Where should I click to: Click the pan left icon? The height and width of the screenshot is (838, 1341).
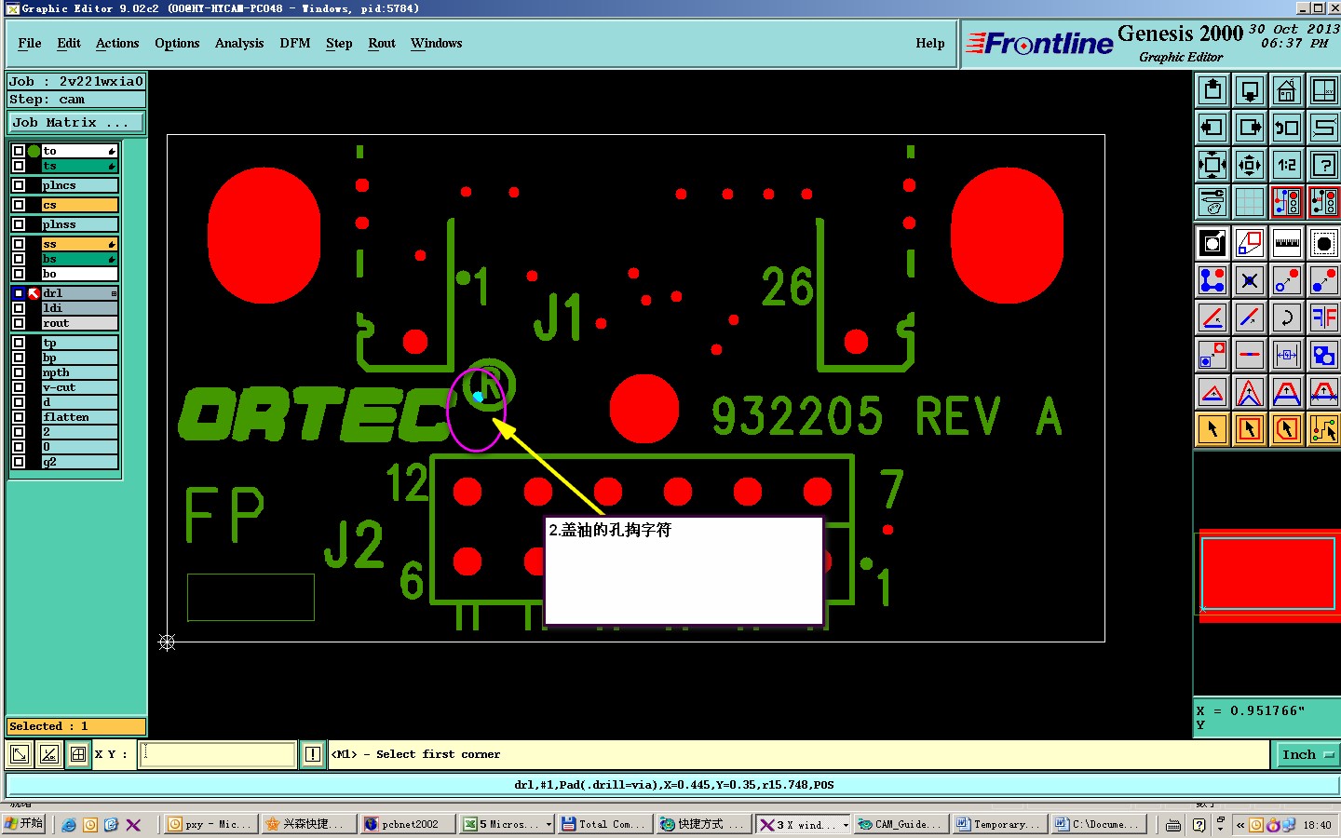(x=1212, y=128)
